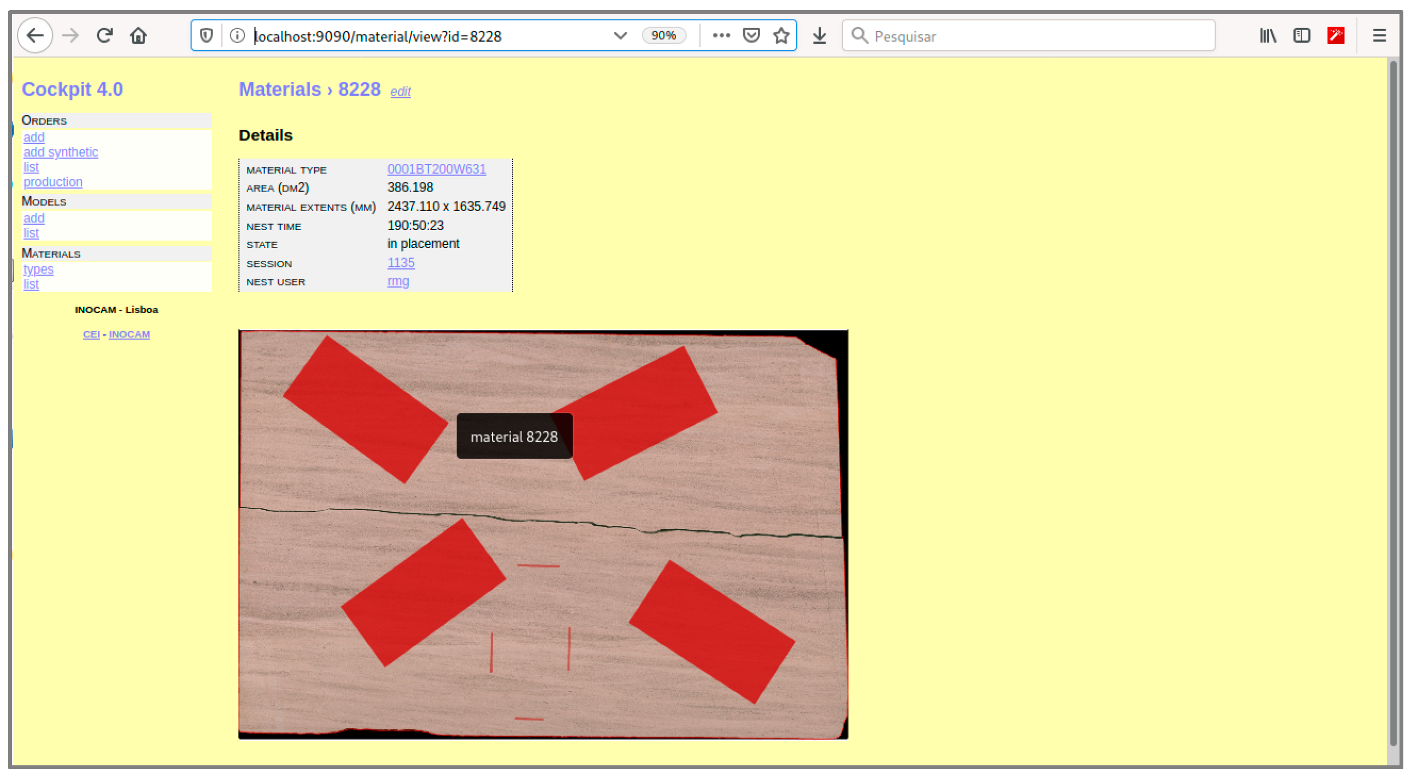Open the downloads panel
This screenshot has width=1417, height=779.
tap(820, 36)
